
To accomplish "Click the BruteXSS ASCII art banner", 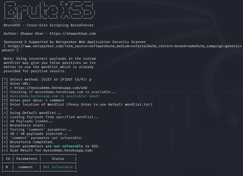I will pos(49,10).
